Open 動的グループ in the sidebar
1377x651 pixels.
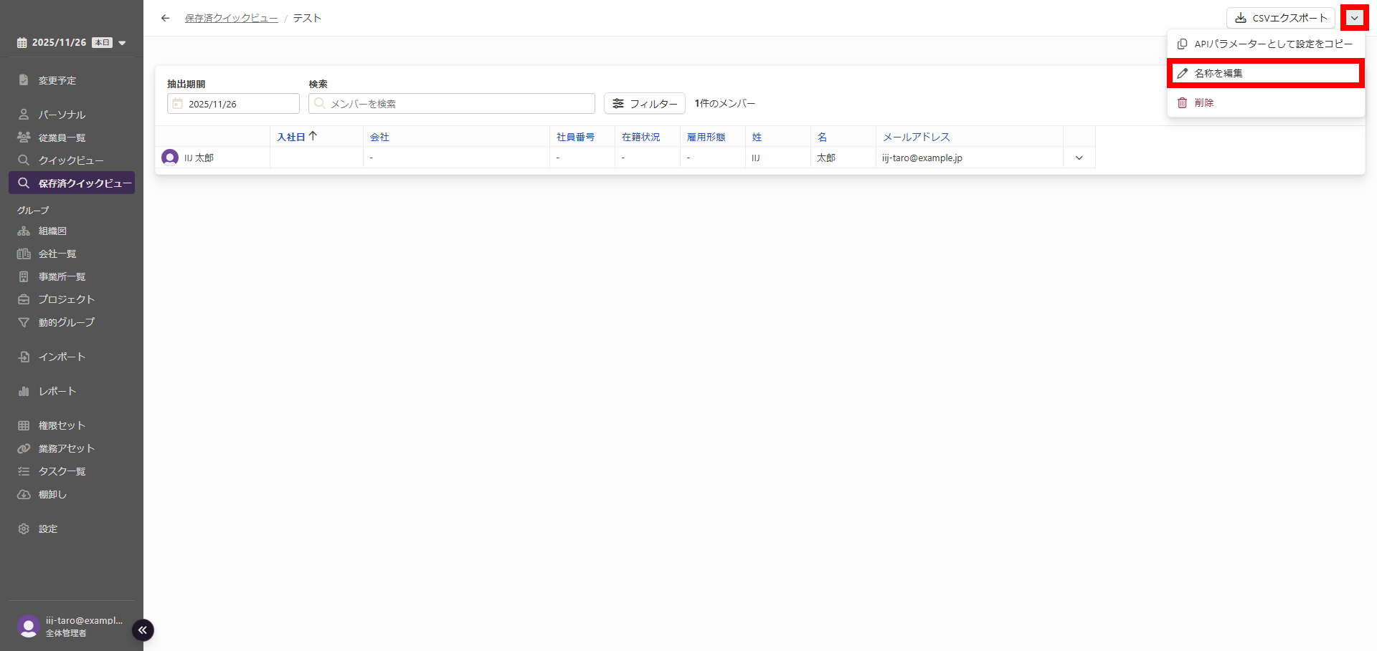pos(66,322)
